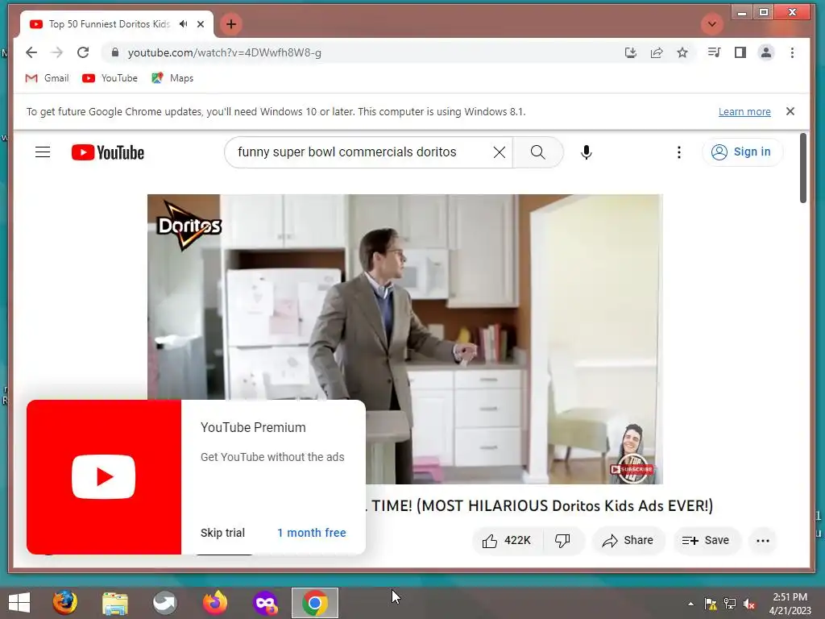The height and width of the screenshot is (619, 825).
Task: Click the network tray icon
Action: 730,604
